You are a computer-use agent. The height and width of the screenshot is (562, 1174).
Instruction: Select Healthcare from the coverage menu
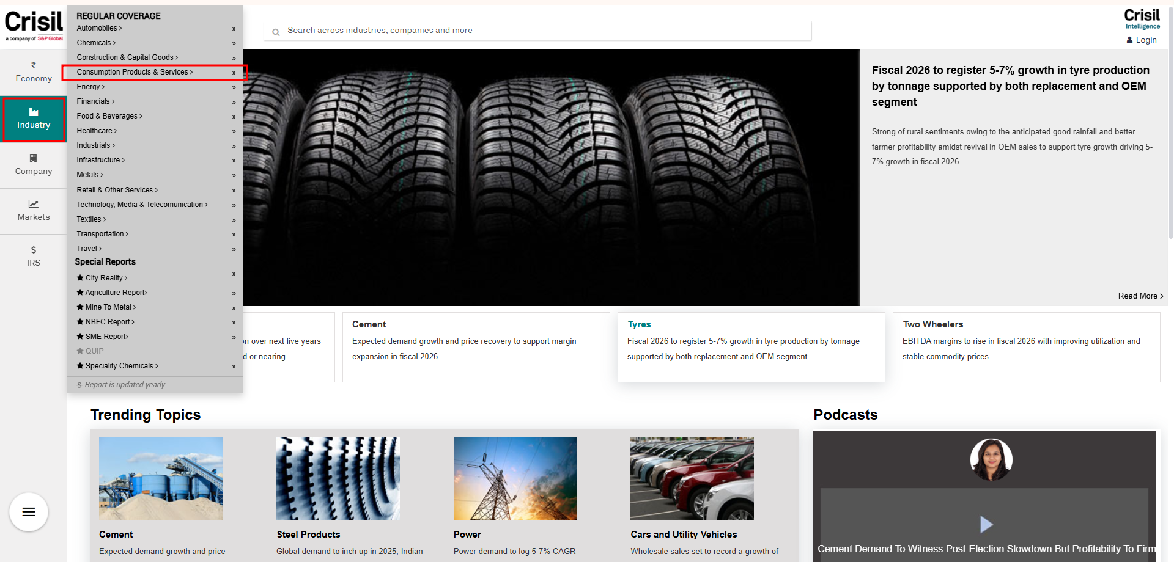tap(96, 131)
